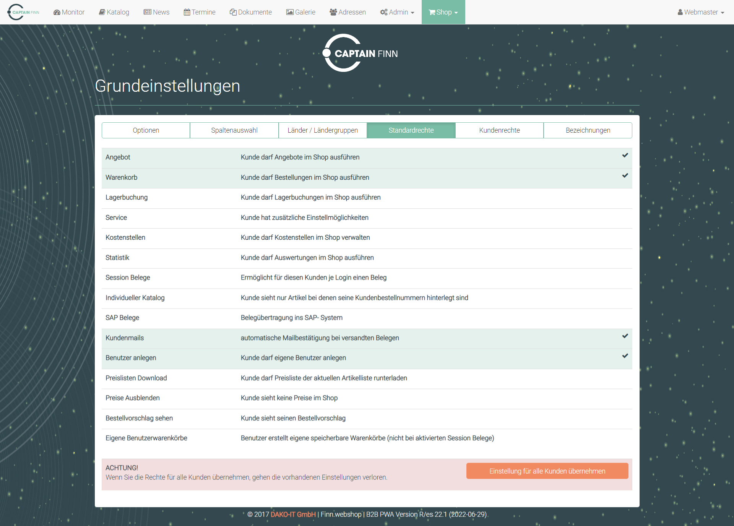Click the Dokumente files icon
This screenshot has height=526, width=734.
pyautogui.click(x=233, y=12)
